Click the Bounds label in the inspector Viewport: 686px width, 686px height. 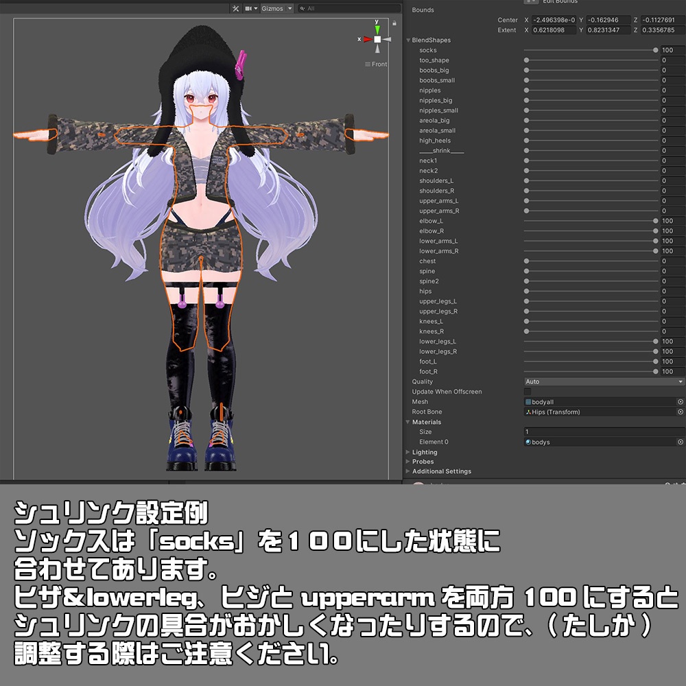tap(423, 10)
